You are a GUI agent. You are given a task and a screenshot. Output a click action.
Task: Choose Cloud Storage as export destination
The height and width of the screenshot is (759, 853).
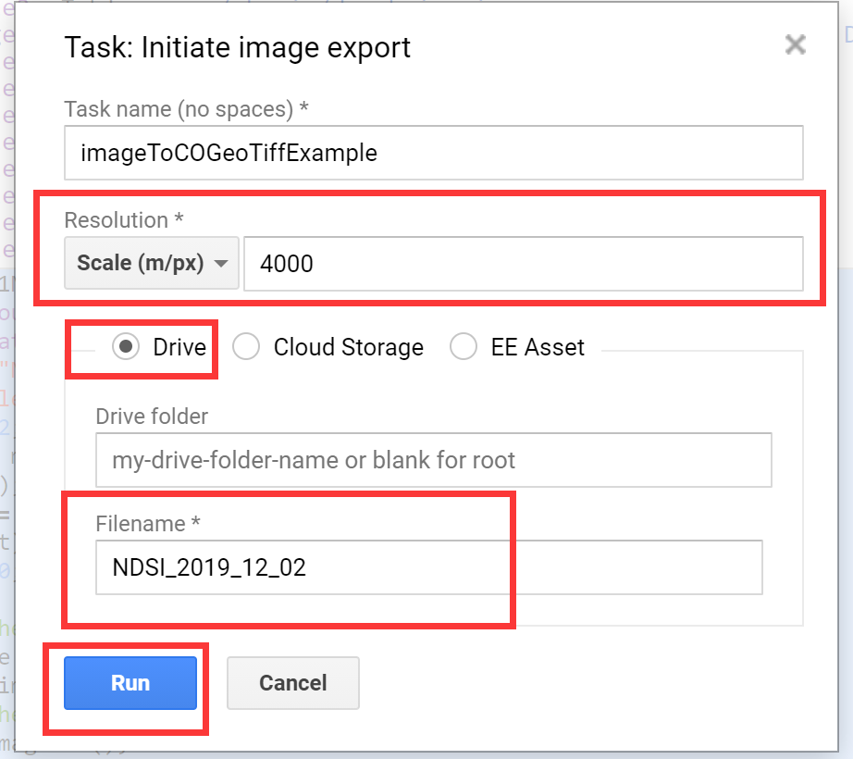click(246, 347)
